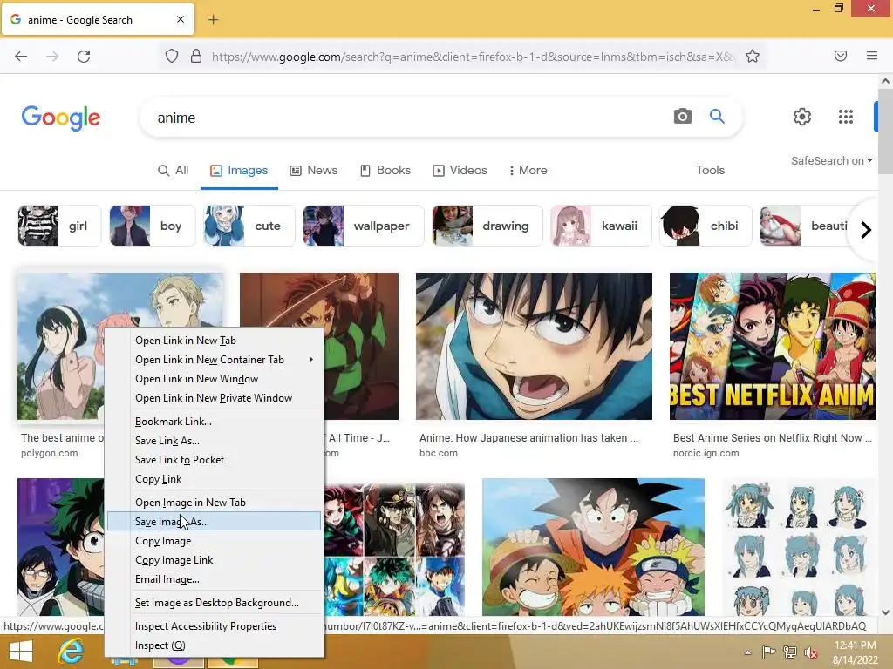Choose Inspect Accessibility Properties

215,626
